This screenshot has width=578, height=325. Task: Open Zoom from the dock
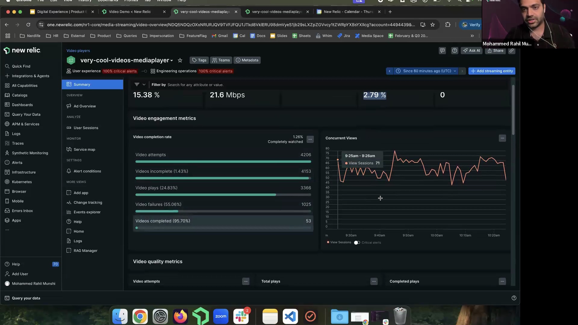click(221, 316)
